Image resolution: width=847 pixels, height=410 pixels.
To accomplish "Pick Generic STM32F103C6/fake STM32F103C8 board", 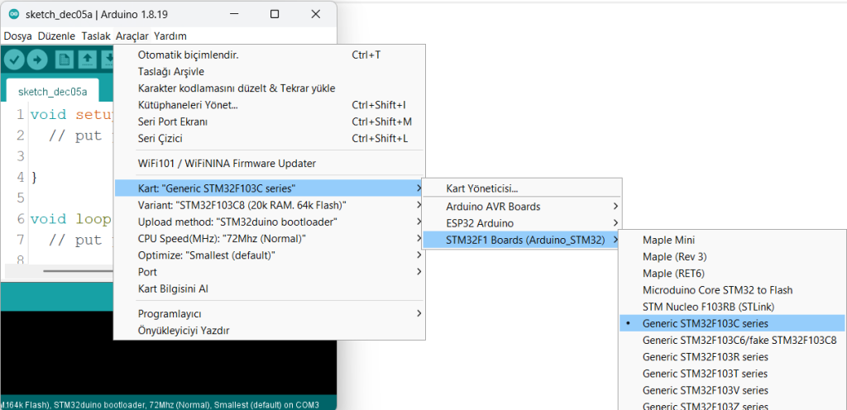I will pos(739,340).
